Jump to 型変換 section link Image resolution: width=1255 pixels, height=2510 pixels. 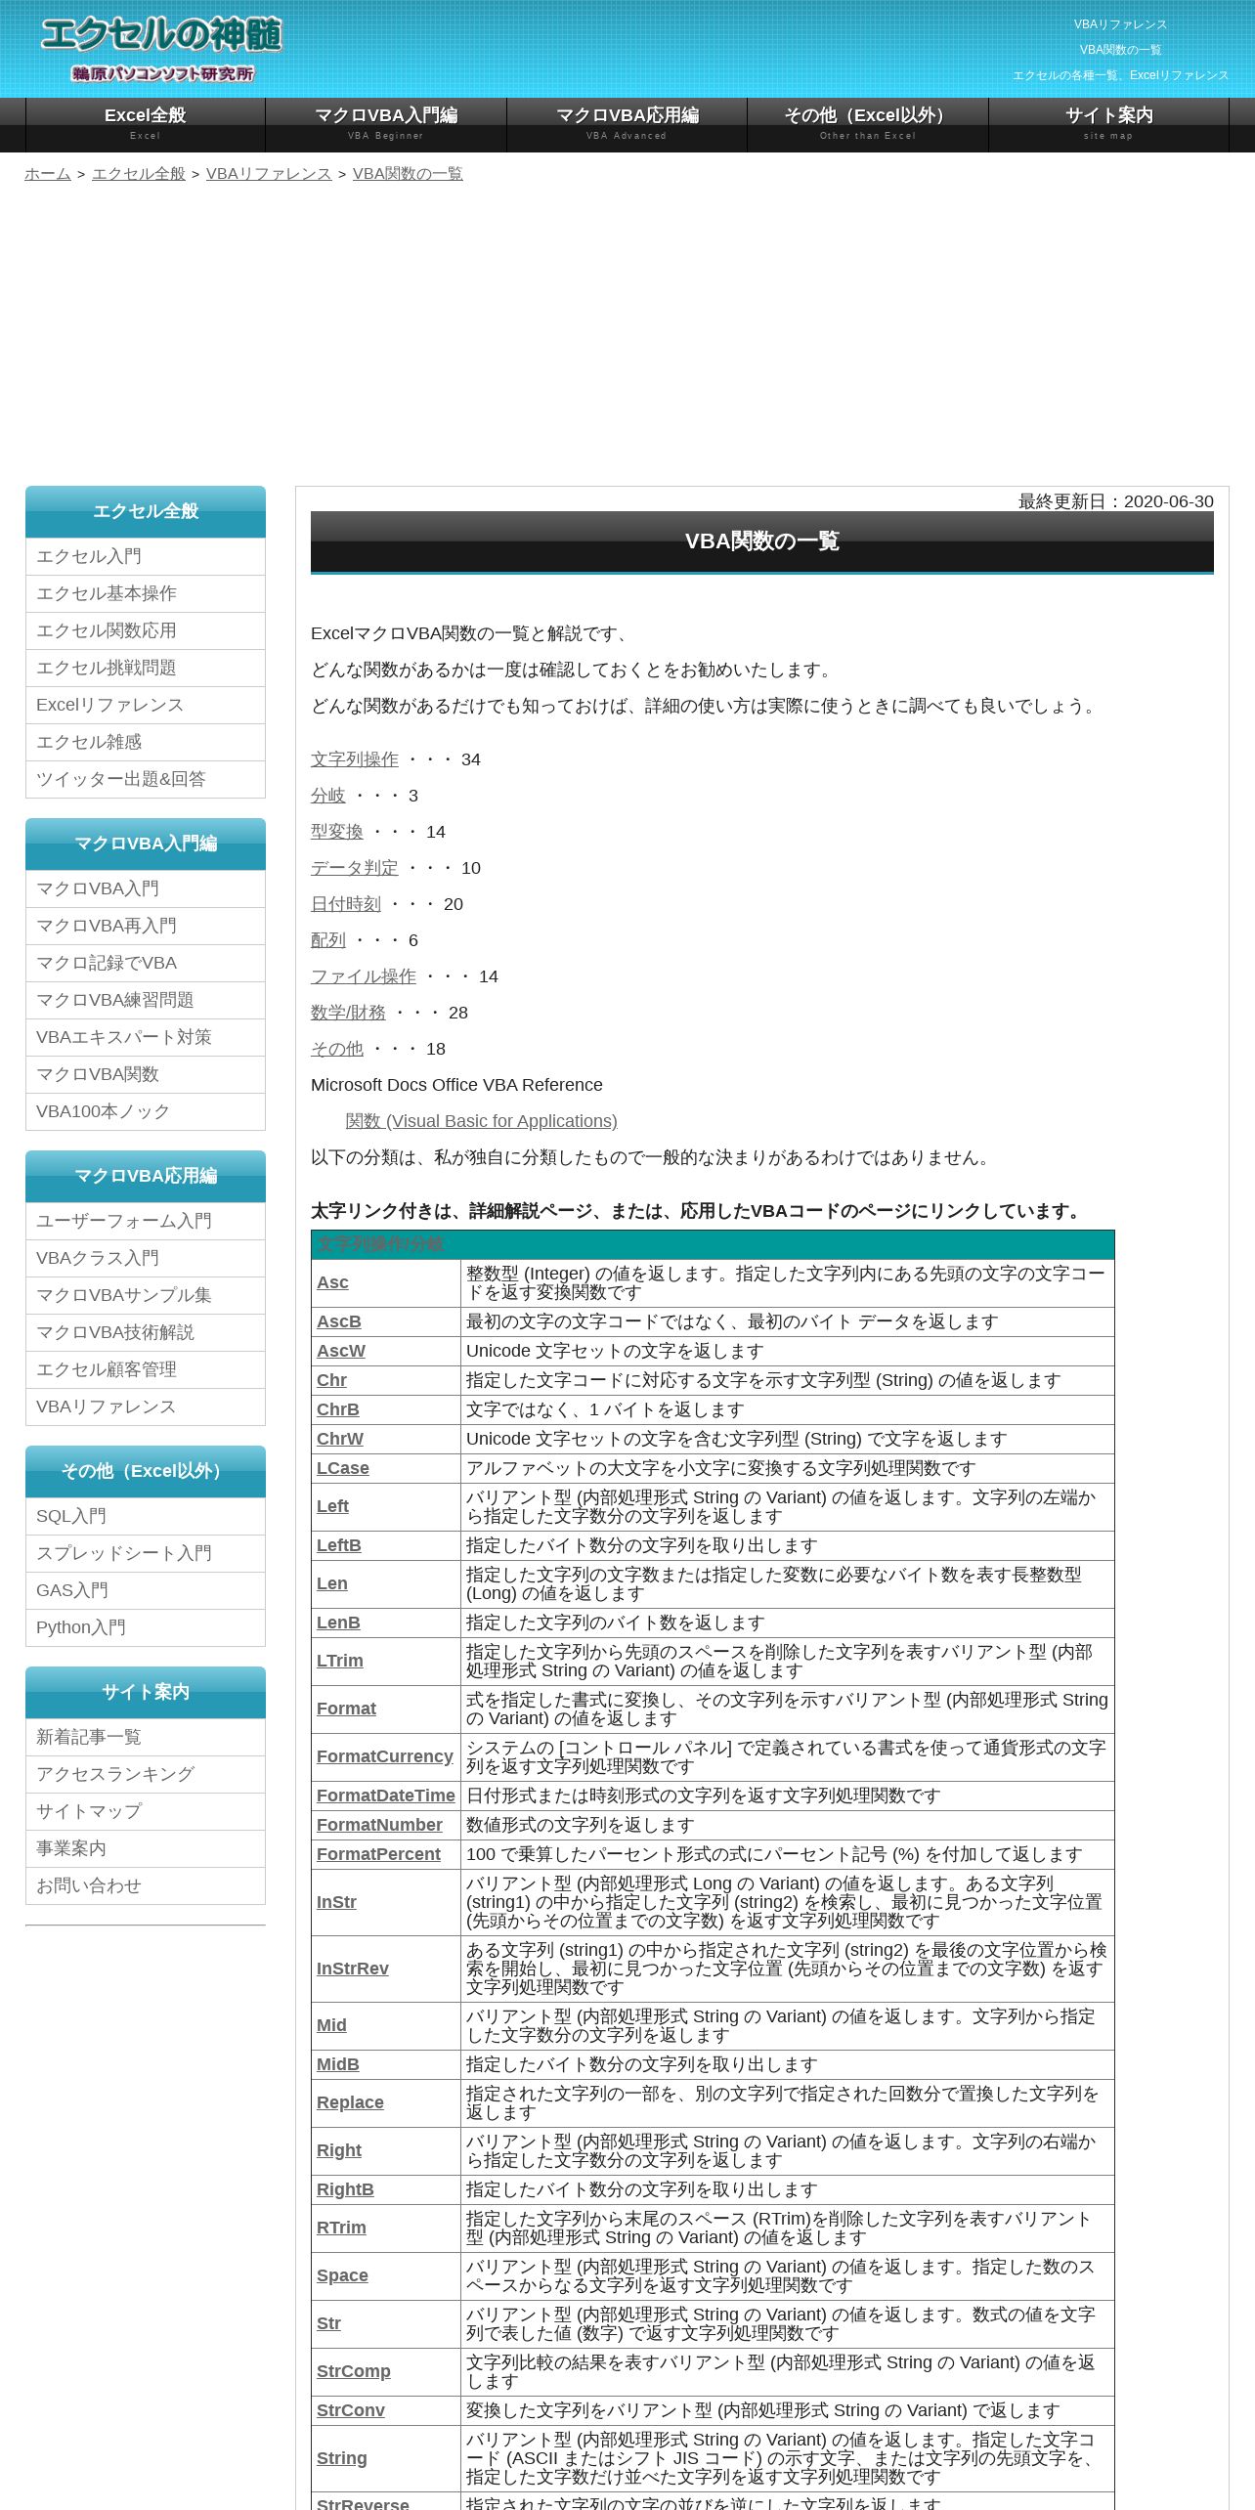pyautogui.click(x=337, y=832)
